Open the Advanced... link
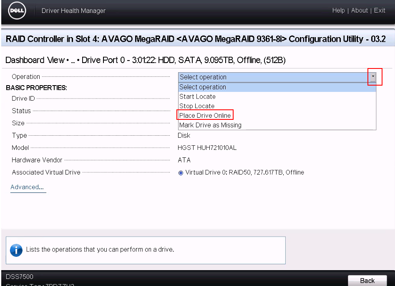 pos(27,187)
